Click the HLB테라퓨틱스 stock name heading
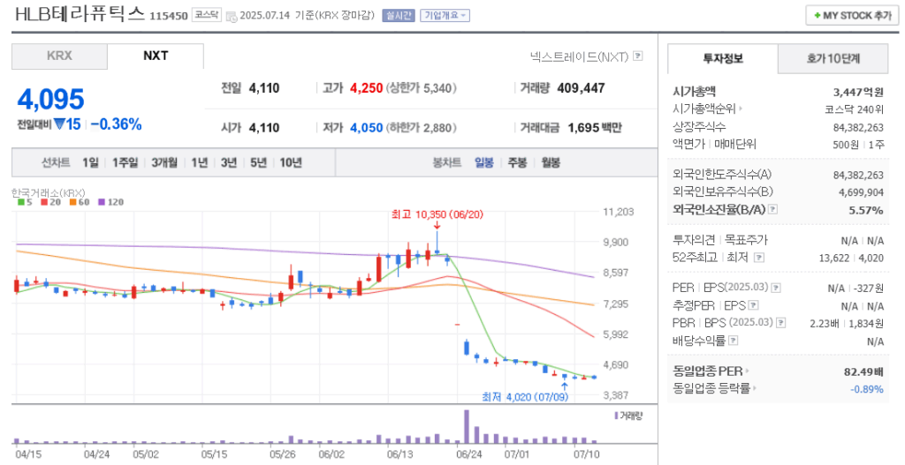 click(x=80, y=14)
